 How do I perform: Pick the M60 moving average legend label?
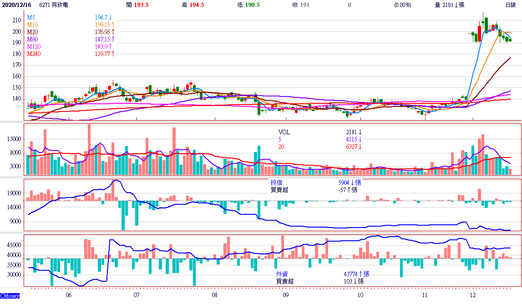[x=32, y=40]
